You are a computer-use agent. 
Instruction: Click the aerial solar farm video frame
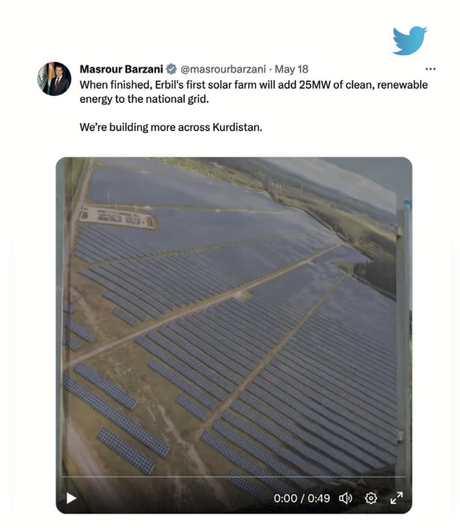[234, 322]
